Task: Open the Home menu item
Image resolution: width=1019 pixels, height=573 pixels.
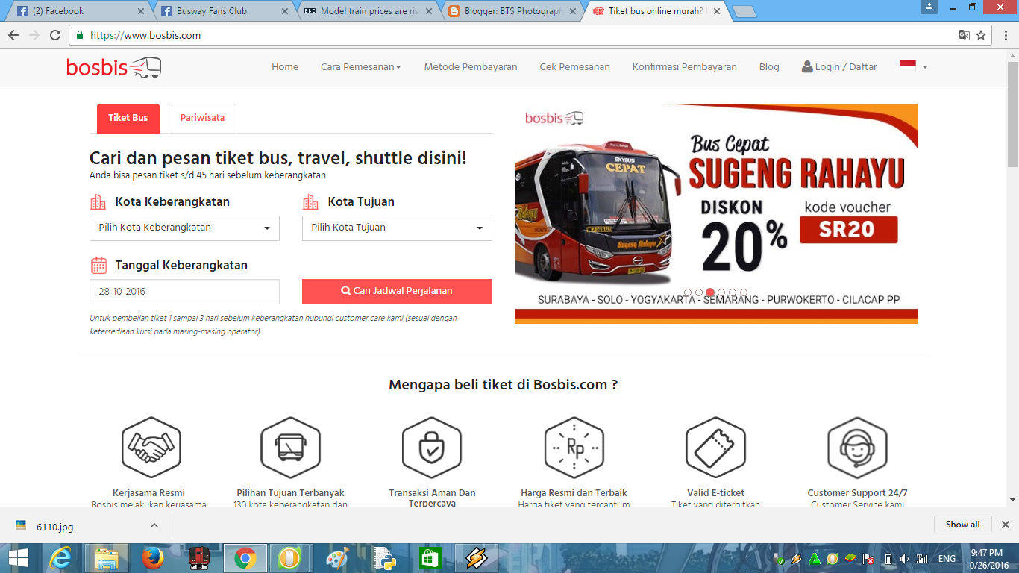Action: [285, 66]
